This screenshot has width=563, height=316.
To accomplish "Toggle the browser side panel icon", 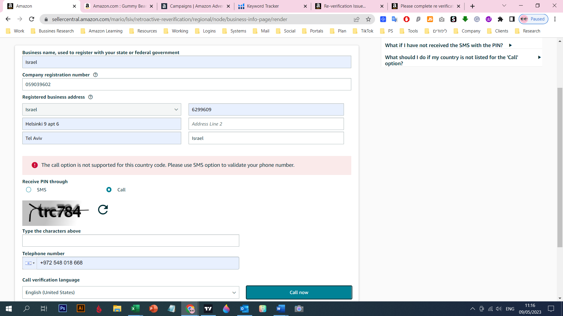I will point(512,19).
